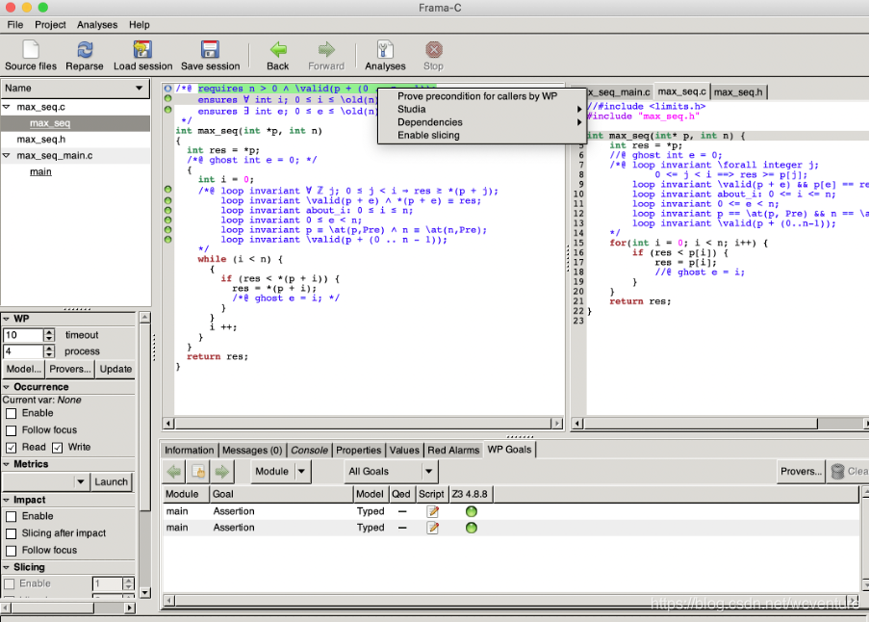Click the WP timeout input field
Screen dimensions: 870x622
pyautogui.click(x=23, y=335)
